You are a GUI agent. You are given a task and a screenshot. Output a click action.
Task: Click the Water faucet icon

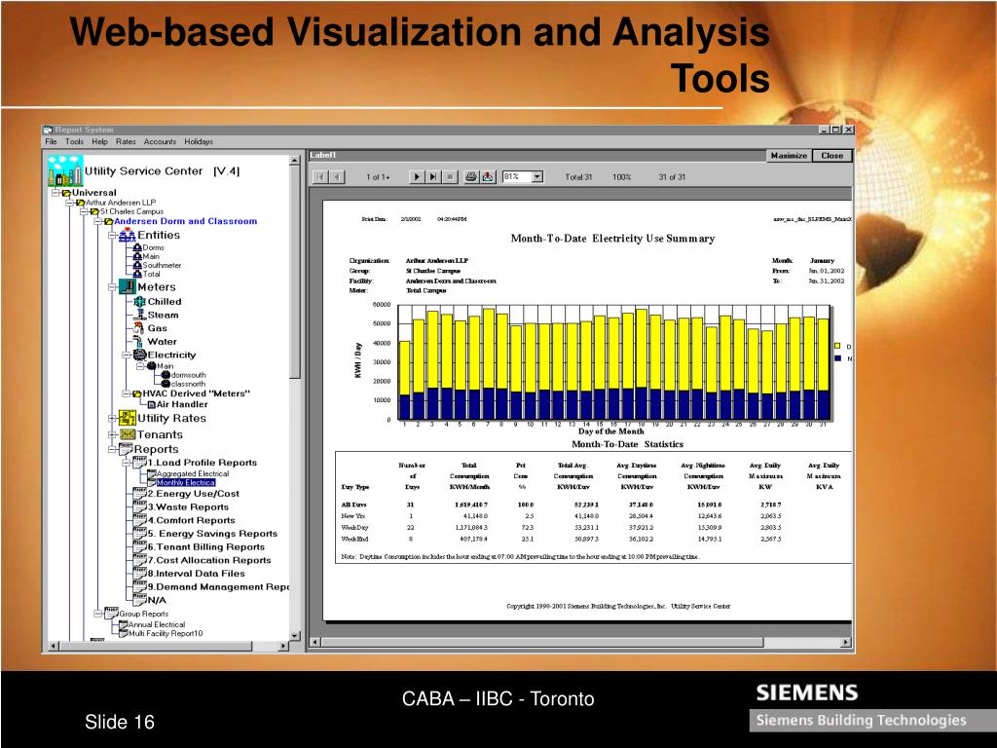point(138,342)
